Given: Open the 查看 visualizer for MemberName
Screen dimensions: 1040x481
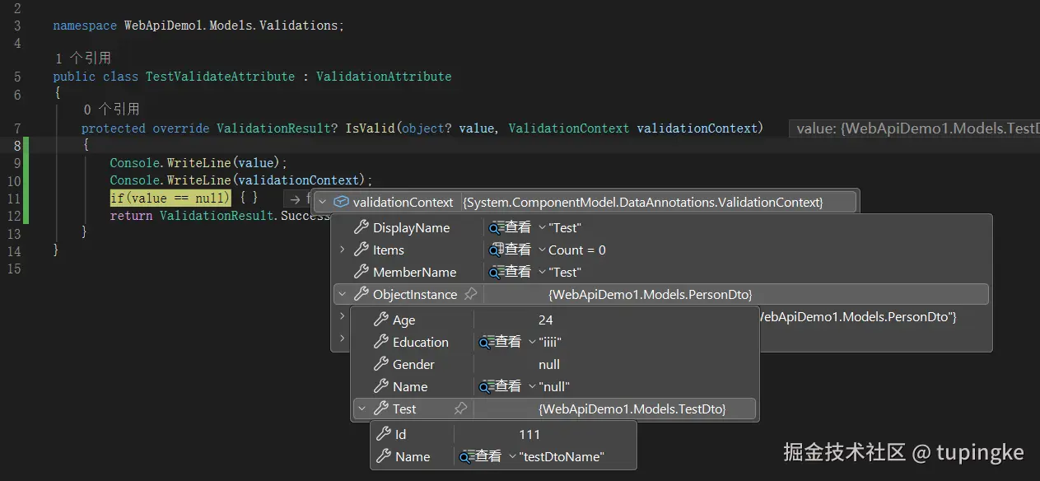Looking at the screenshot, I should (511, 272).
